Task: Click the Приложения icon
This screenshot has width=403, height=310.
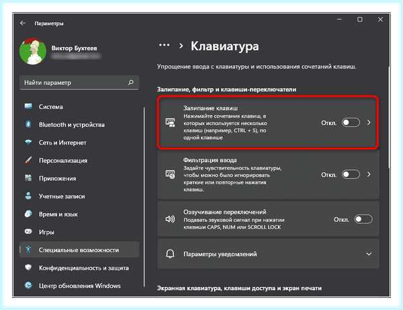Action: point(28,178)
